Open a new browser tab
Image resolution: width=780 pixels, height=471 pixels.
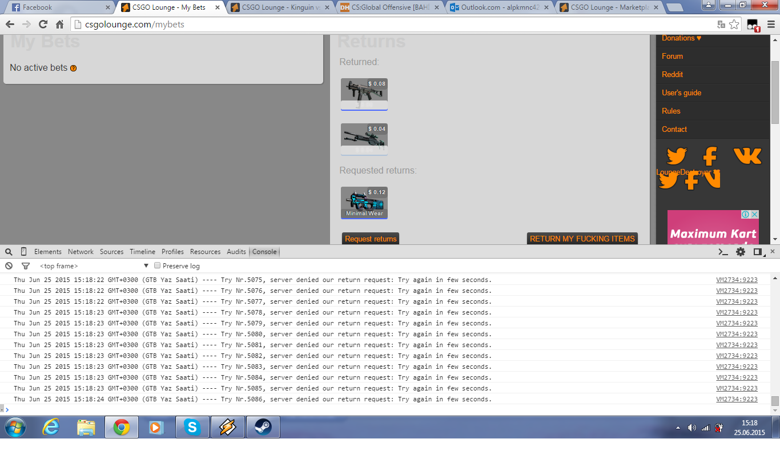click(676, 7)
